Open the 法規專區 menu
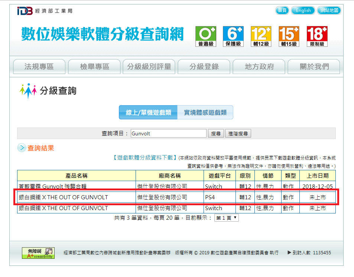This screenshot has height=277, width=354. click(39, 67)
